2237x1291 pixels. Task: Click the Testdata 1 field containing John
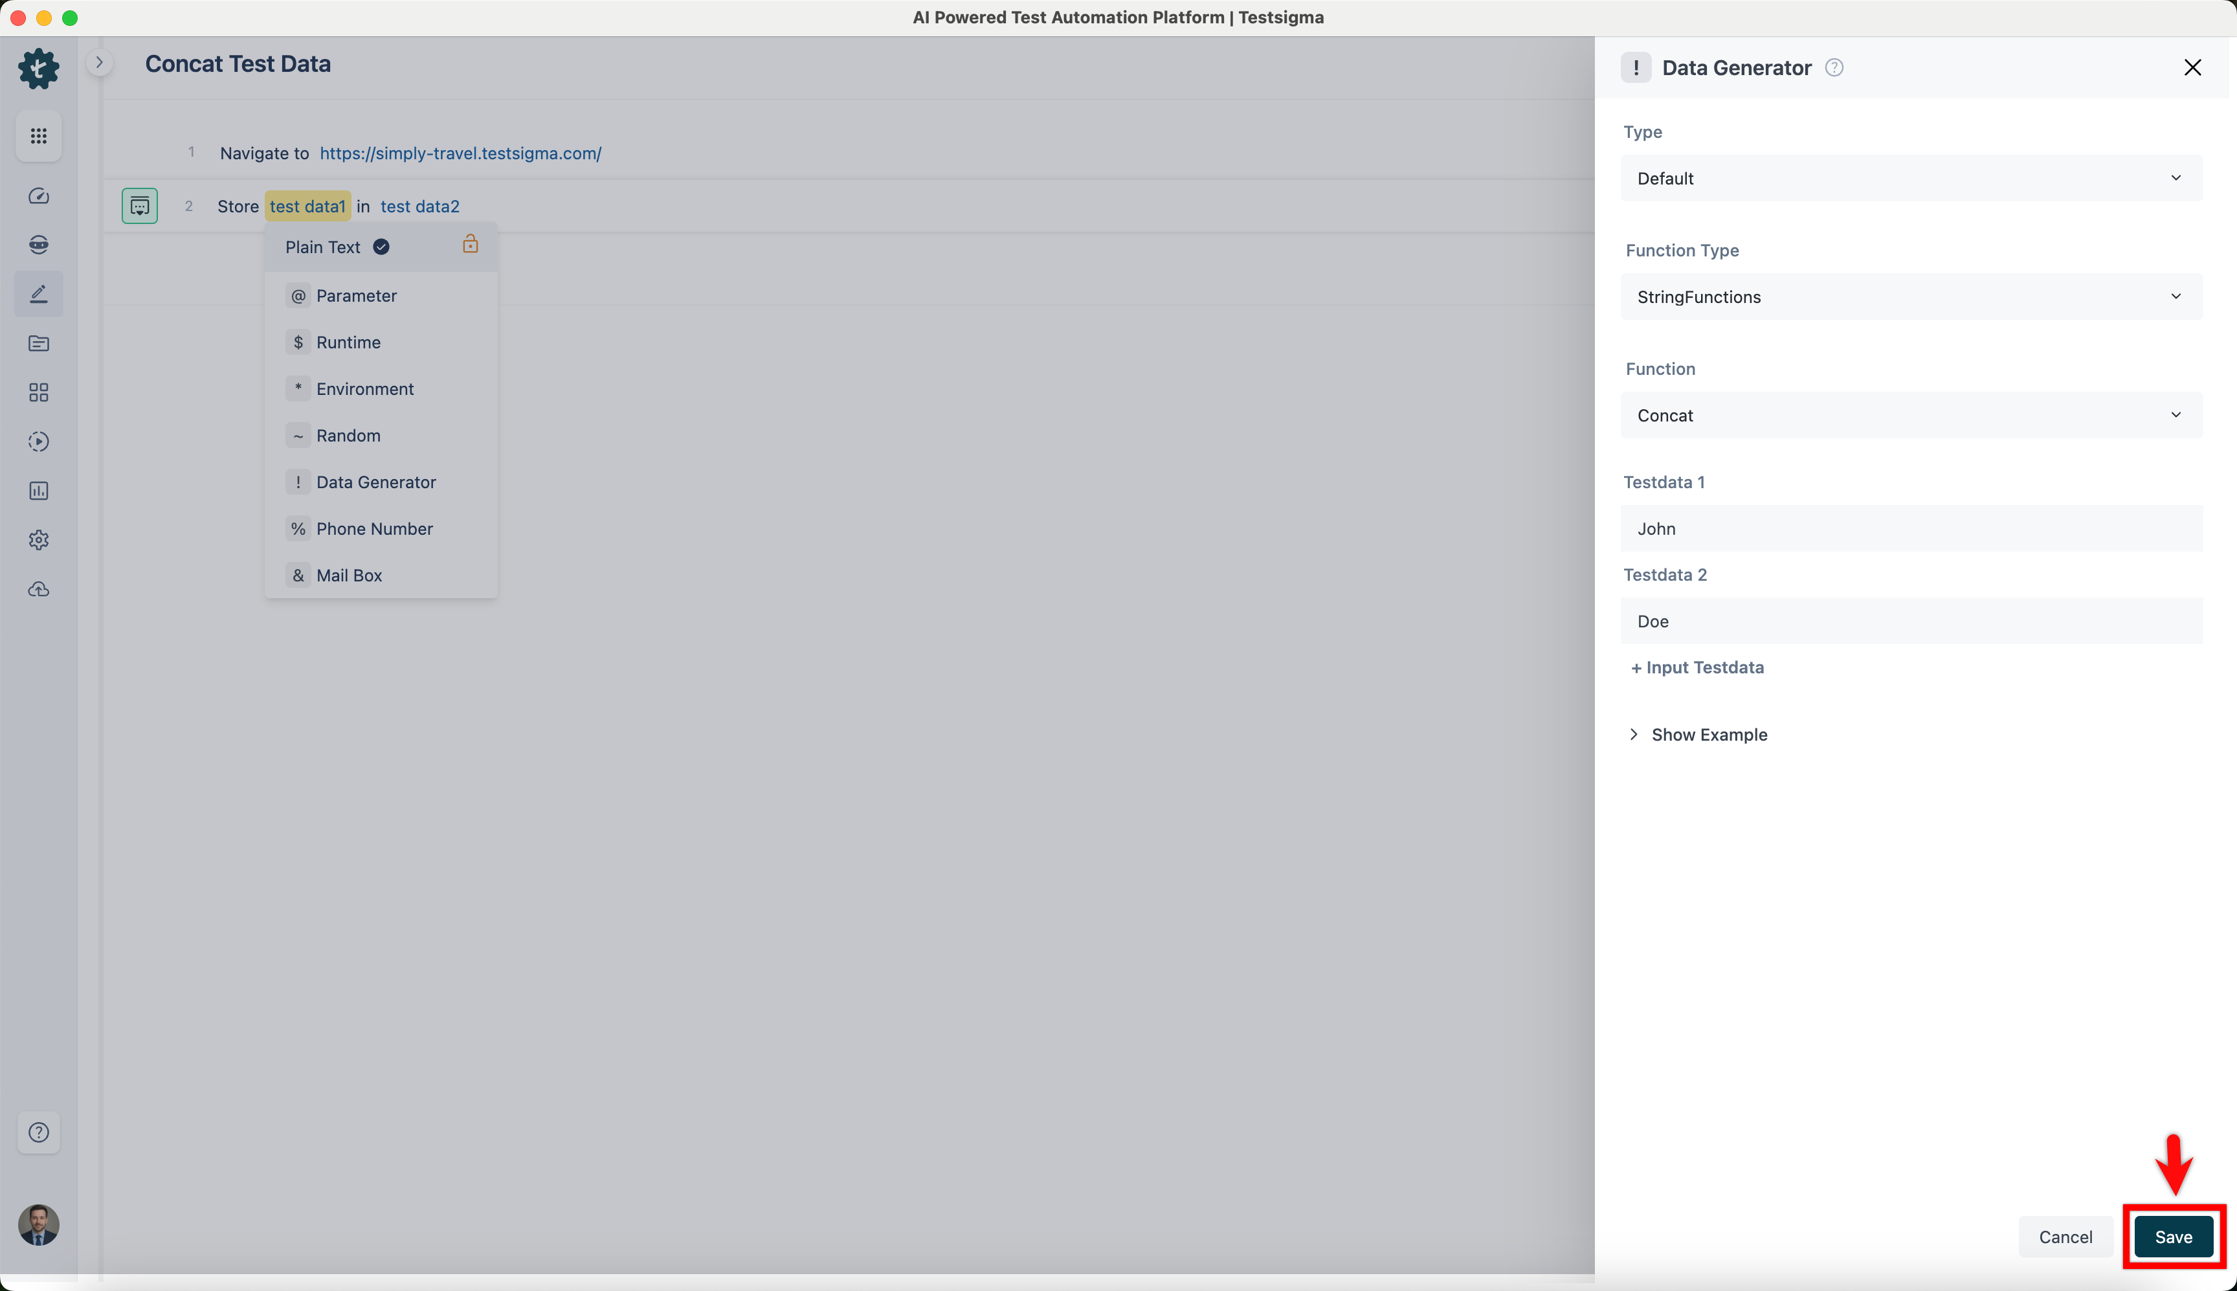pyautogui.click(x=1911, y=528)
